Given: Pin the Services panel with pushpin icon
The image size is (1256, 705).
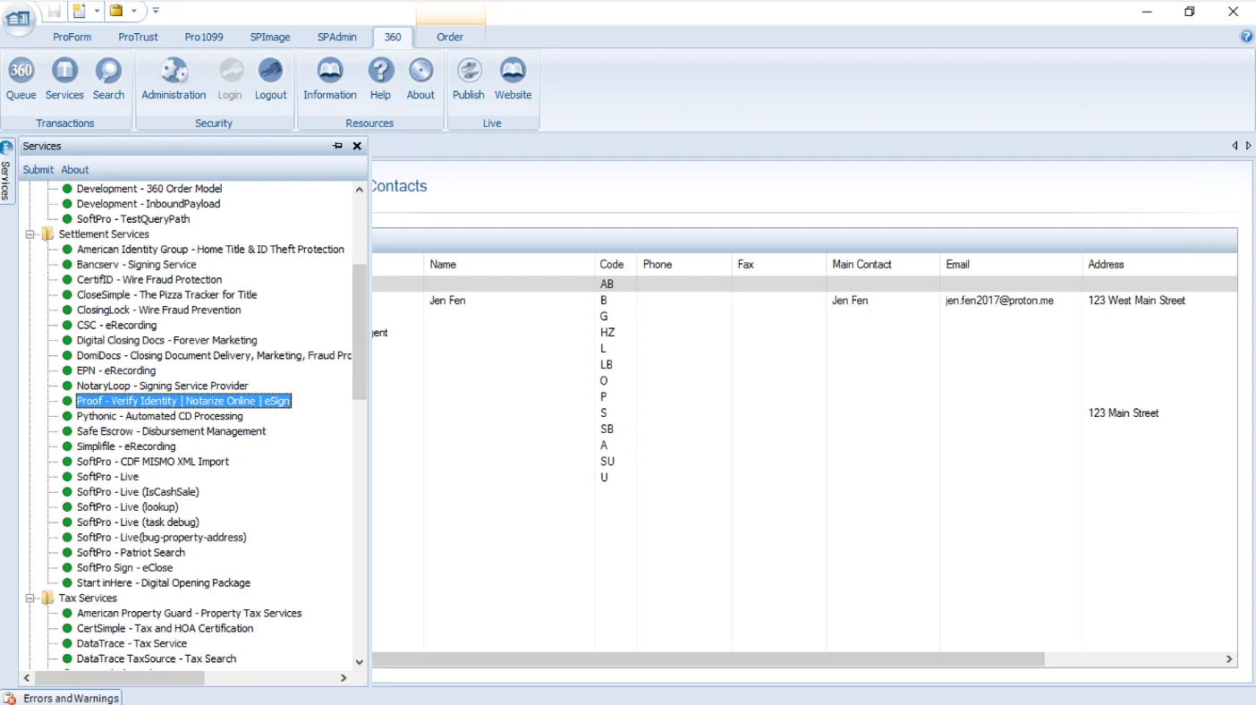Looking at the screenshot, I should tap(338, 146).
